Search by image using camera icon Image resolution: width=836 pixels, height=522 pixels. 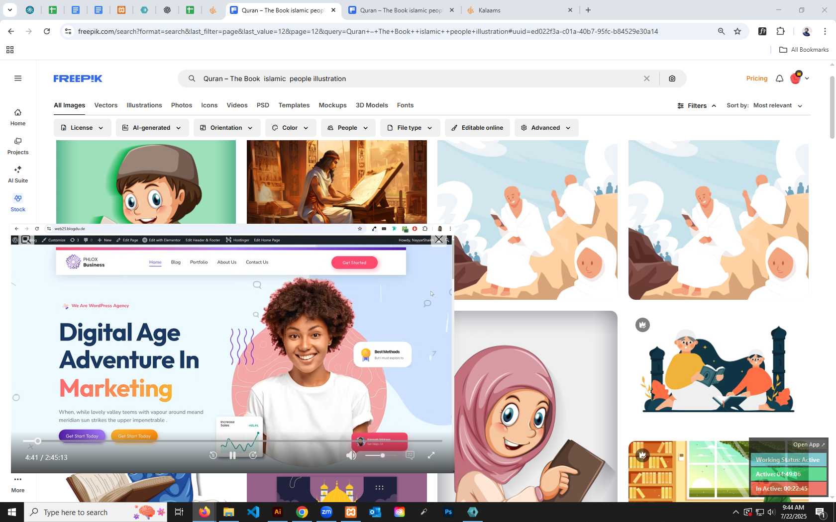[x=672, y=79]
